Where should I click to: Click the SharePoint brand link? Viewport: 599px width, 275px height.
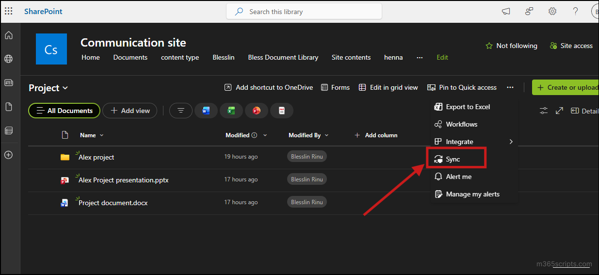[x=43, y=11]
